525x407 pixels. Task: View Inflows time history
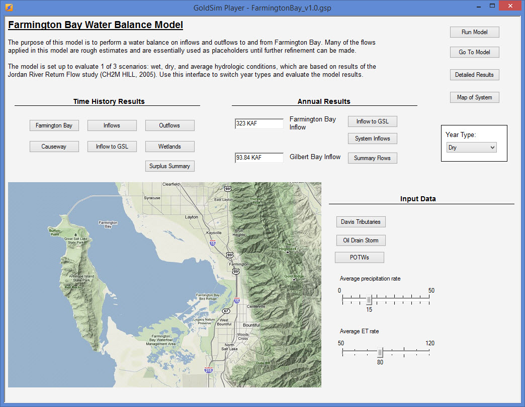112,125
